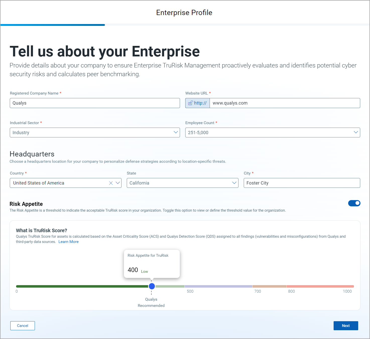Click the Registered Company Name field
Image resolution: width=370 pixels, height=339 pixels.
tap(95, 103)
